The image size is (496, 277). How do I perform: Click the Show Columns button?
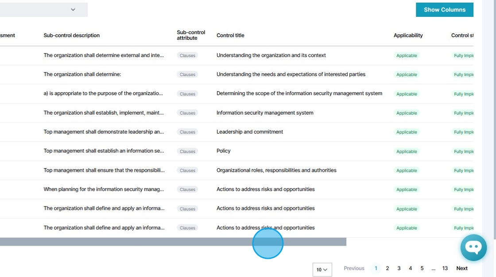(445, 10)
